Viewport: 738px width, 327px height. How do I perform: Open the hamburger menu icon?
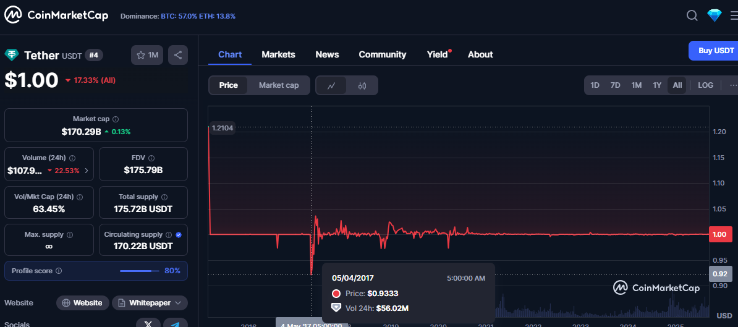tap(734, 15)
